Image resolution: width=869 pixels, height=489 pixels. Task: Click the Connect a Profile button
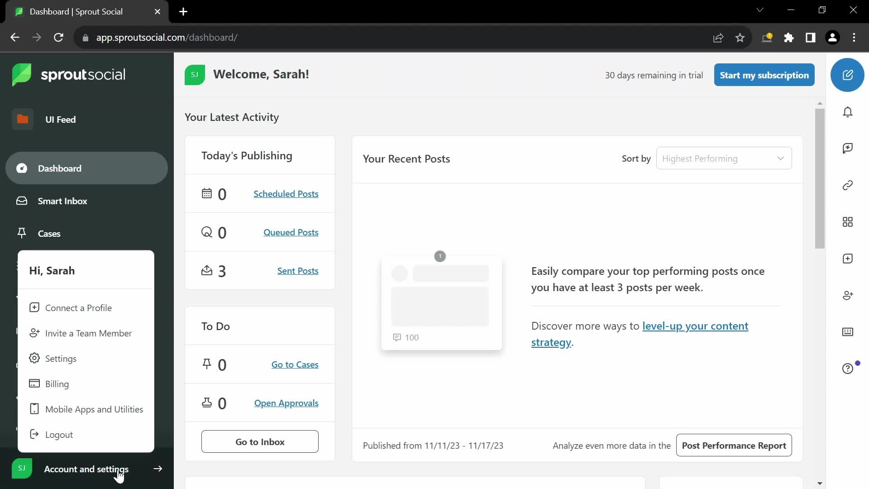(x=79, y=307)
